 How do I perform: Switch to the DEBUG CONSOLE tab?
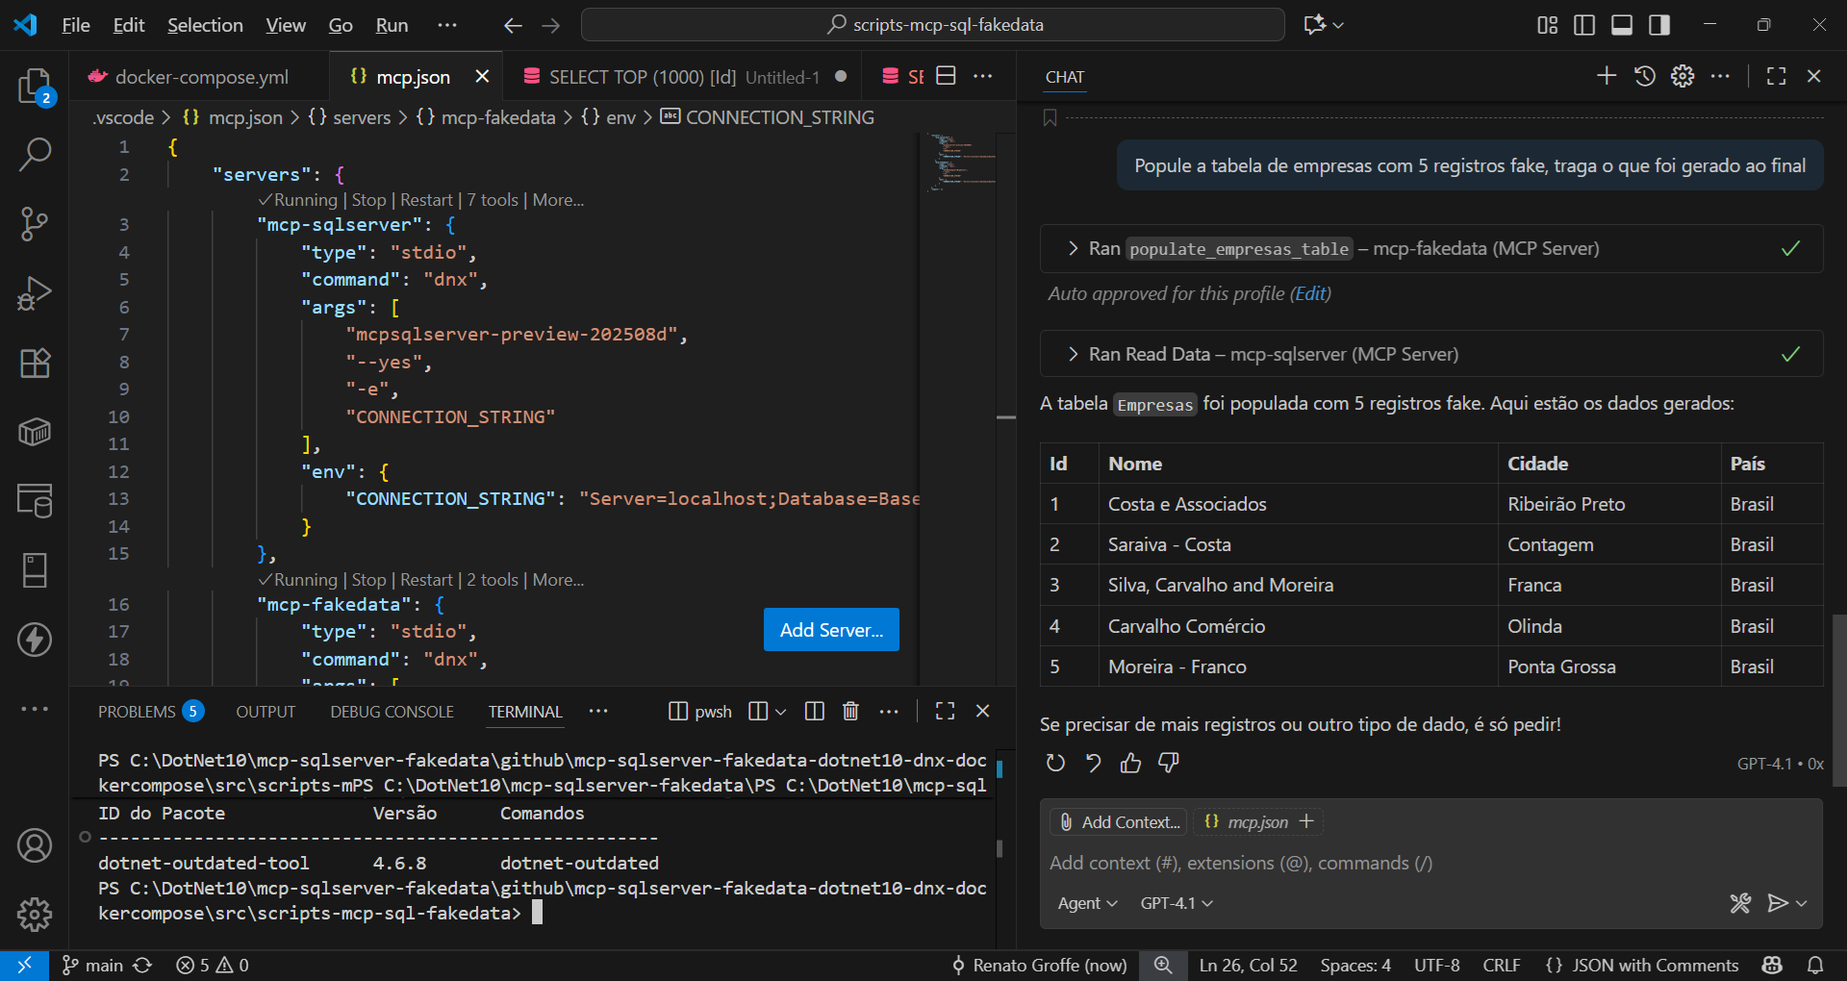[x=392, y=712]
